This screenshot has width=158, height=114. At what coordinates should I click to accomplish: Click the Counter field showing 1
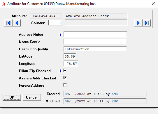click(55, 23)
